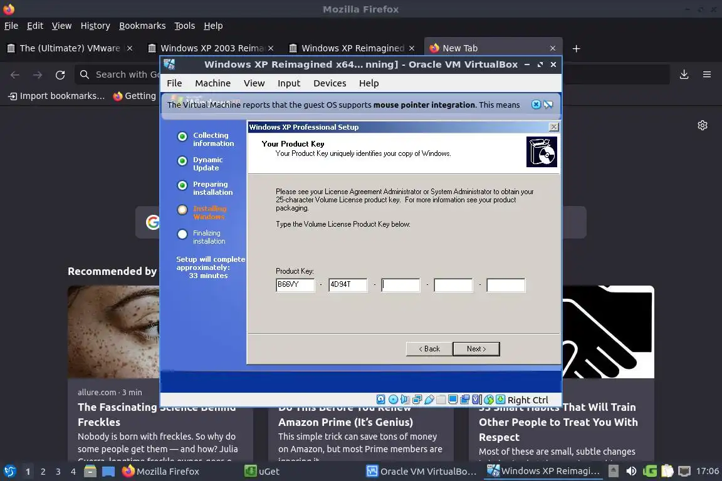Viewport: 722px width, 481px height.
Task: Click mouse integration icon in VirtualBox status bar
Action: click(x=489, y=400)
